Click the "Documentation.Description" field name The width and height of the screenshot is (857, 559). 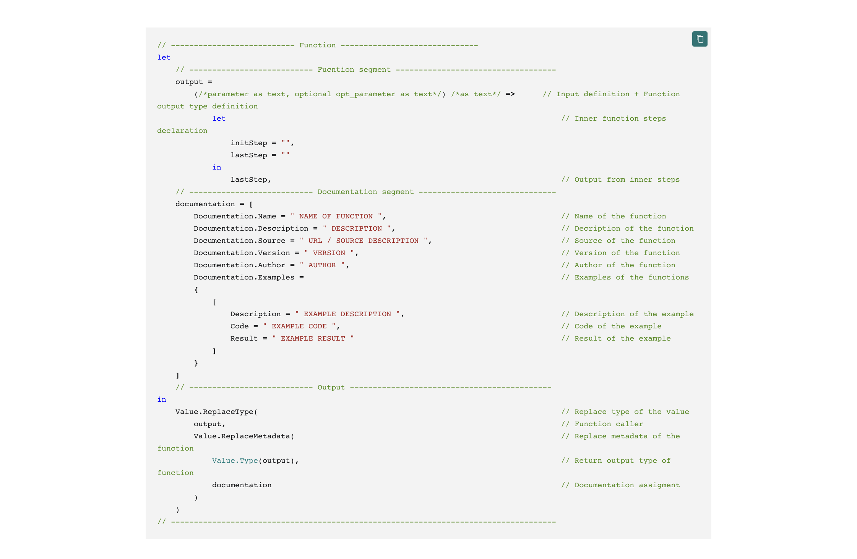click(x=251, y=228)
